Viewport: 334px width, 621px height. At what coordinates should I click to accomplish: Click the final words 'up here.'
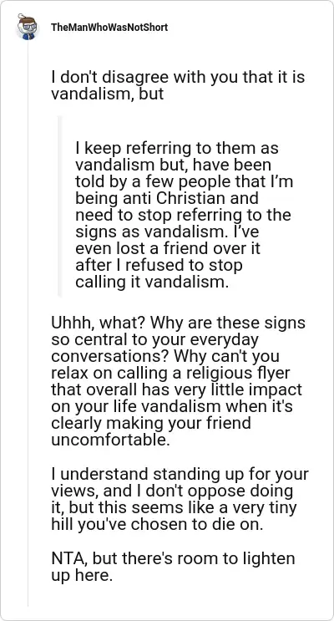point(82,575)
